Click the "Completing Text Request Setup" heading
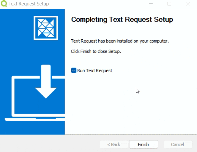The image size is (197, 152). coord(122,20)
